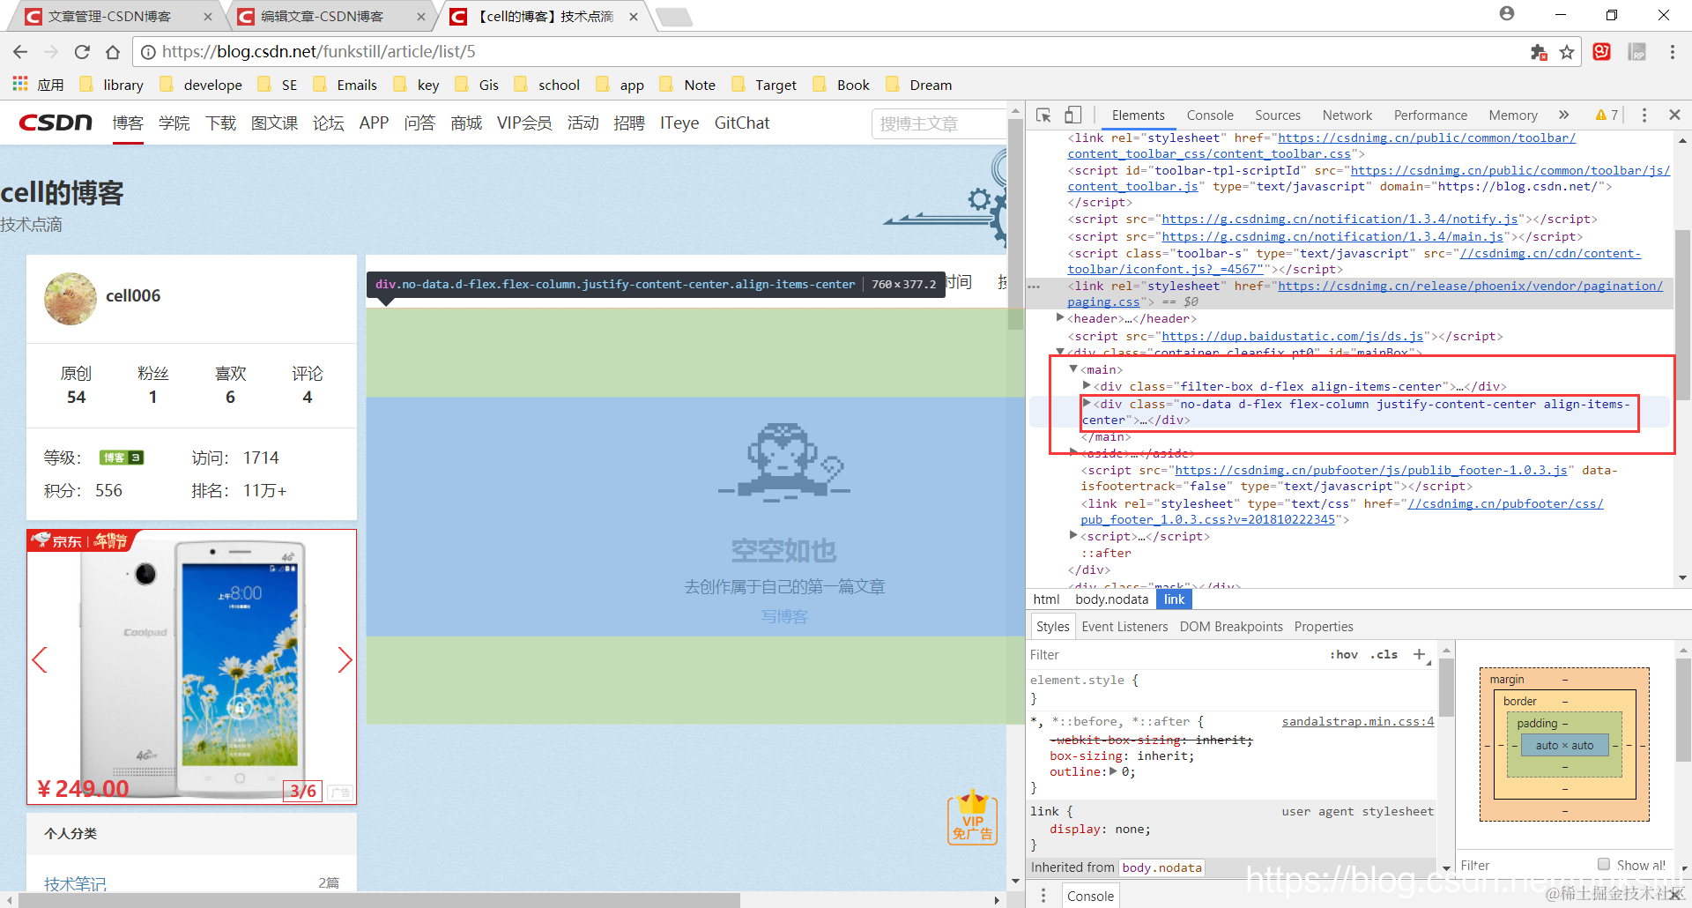Open the Performance tab

1430,115
